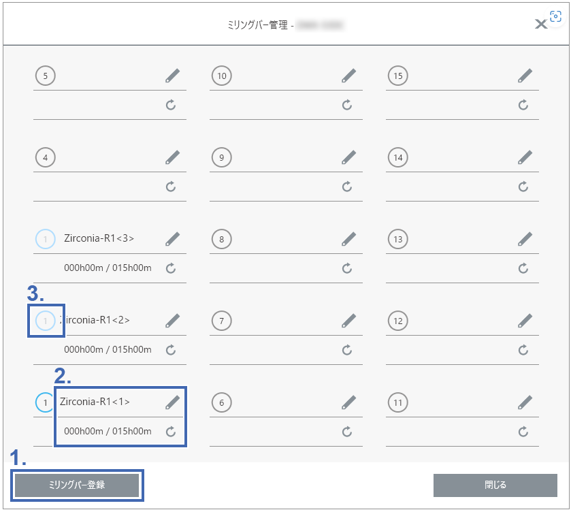Click the reset icon for slot 15
This screenshot has height=512, width=571.
click(x=523, y=105)
